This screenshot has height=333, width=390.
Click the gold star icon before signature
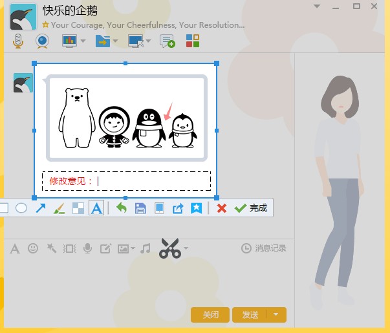[45, 25]
